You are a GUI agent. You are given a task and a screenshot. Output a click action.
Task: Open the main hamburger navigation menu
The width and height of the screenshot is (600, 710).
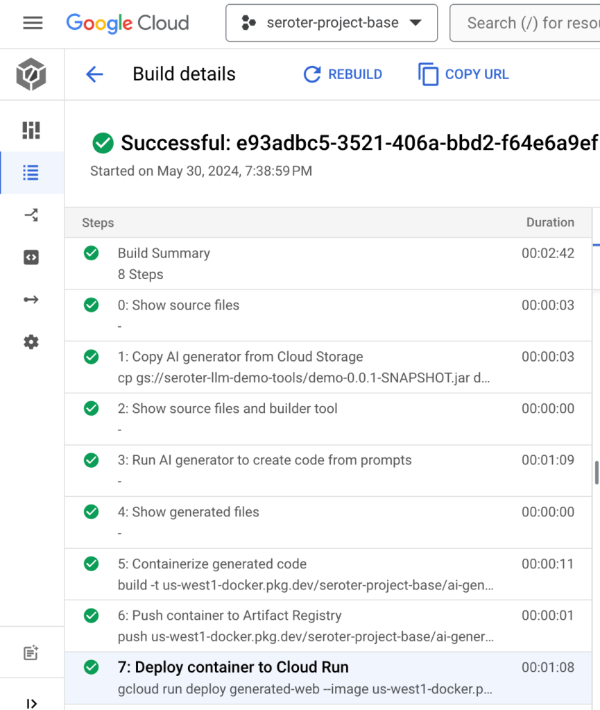tap(33, 23)
